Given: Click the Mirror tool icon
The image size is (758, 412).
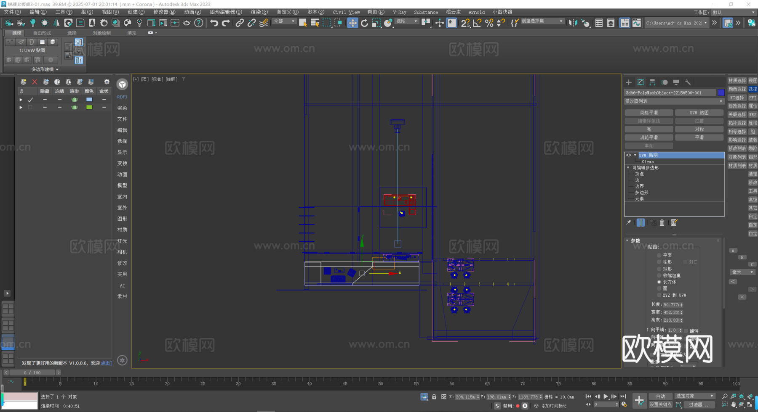Looking at the screenshot, I should 573,23.
